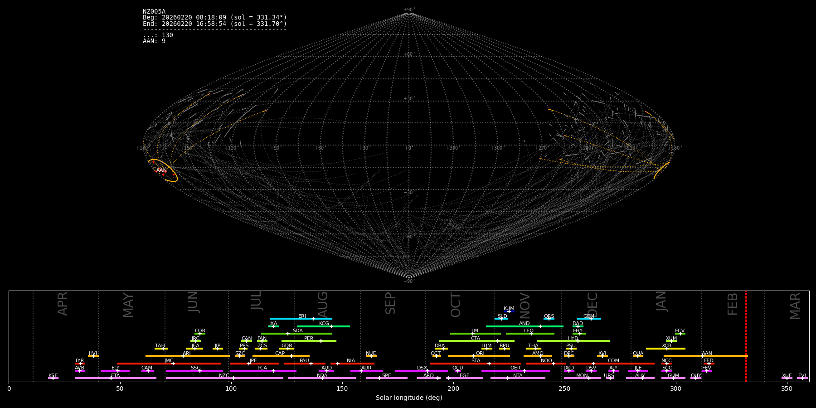The width and height of the screenshot is (816, 408).
Task: Click the GEM shower label
Action: [x=589, y=316]
